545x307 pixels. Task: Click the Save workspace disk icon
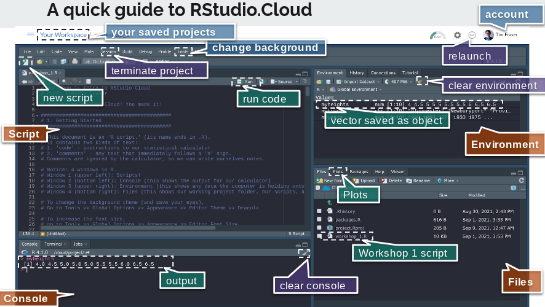coord(328,82)
